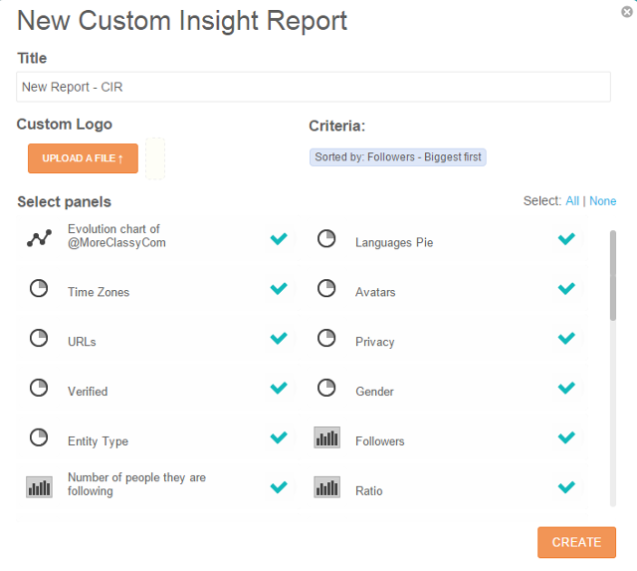The width and height of the screenshot is (637, 571).
Task: Click the URLs pie icon
Action: (39, 338)
